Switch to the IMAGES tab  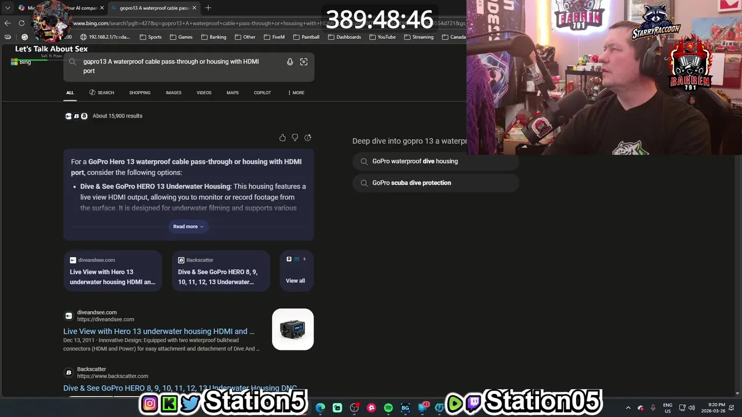pos(173,93)
